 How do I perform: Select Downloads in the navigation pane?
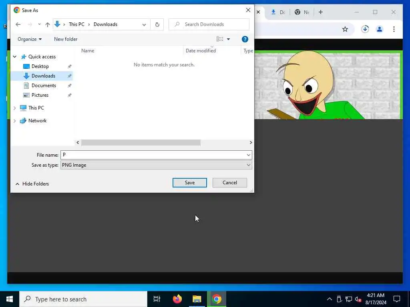pos(43,76)
